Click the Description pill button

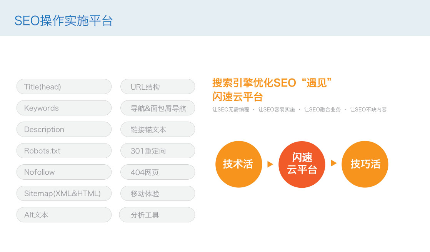coord(64,129)
